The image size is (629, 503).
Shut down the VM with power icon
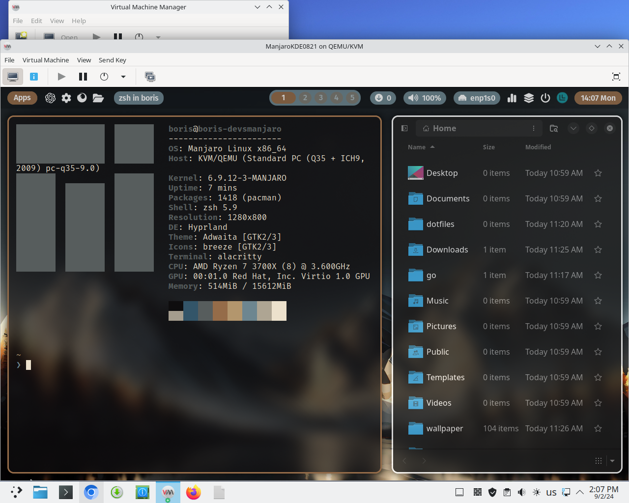pos(104,77)
